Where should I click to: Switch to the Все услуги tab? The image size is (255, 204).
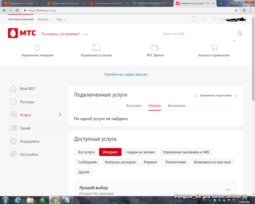pos(134,106)
